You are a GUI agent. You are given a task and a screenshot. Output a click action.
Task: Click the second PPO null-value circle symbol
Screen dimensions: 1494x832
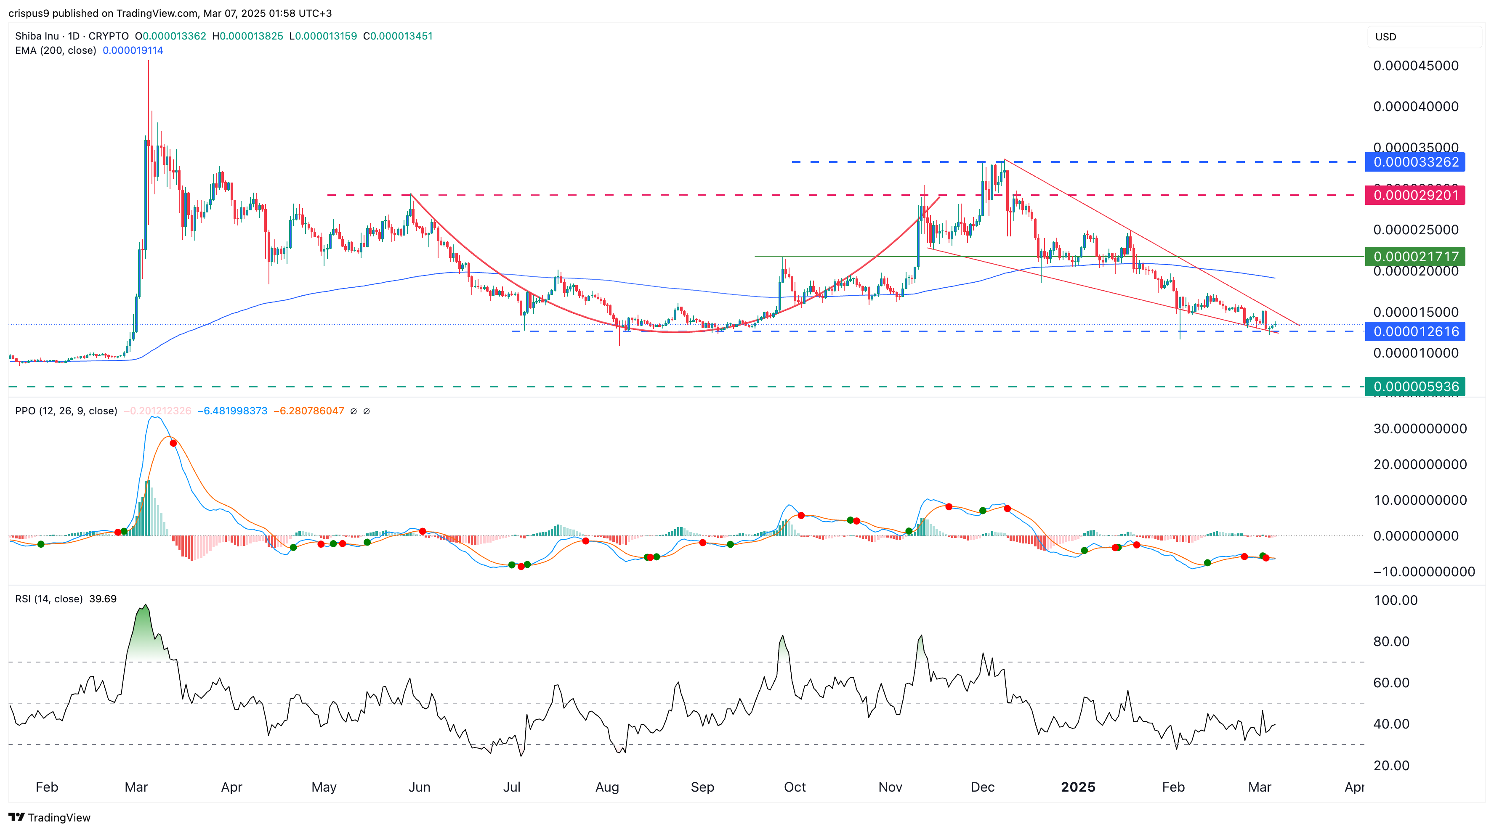click(367, 411)
